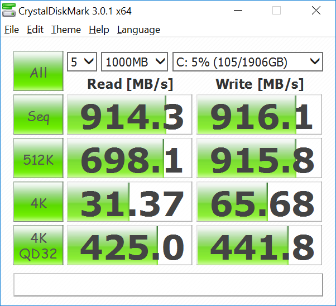Open the test count dropdown showing 5
The width and height of the screenshot is (336, 306).
click(82, 62)
